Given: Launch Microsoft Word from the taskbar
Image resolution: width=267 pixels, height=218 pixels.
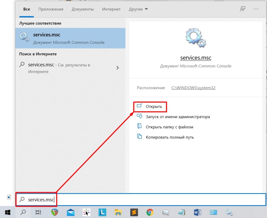Looking at the screenshot, I should pyautogui.click(x=198, y=212).
